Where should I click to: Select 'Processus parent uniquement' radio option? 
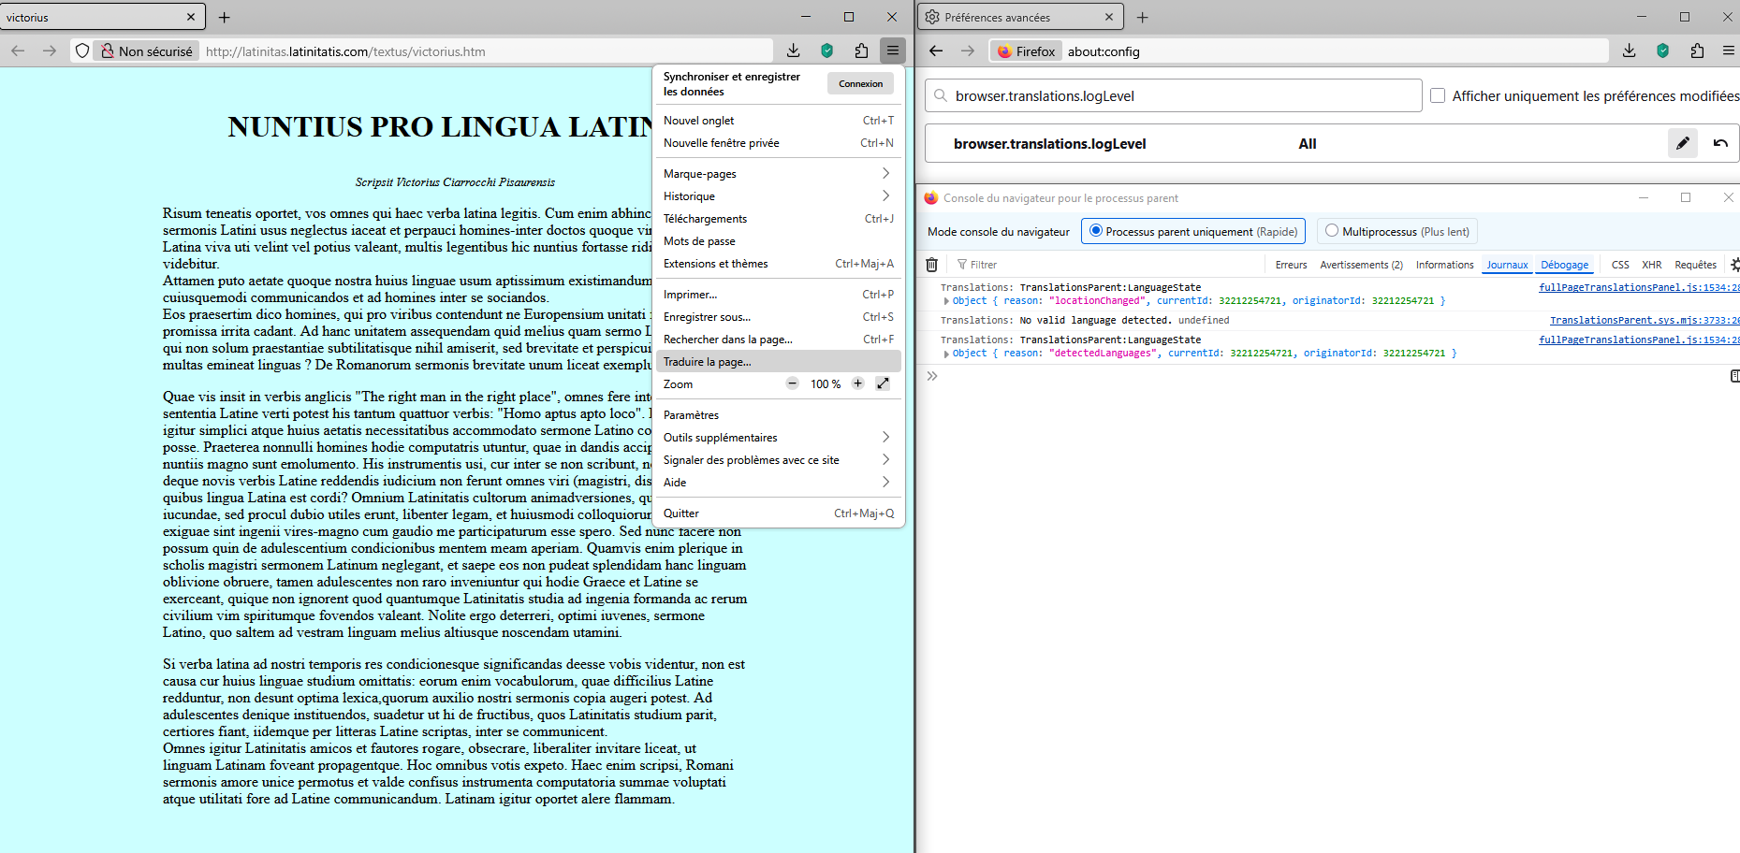[x=1095, y=231]
